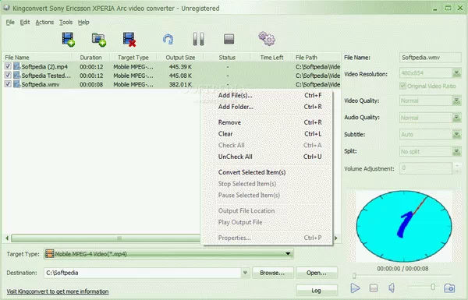
Task: Open the Actions menu
Action: [x=44, y=23]
